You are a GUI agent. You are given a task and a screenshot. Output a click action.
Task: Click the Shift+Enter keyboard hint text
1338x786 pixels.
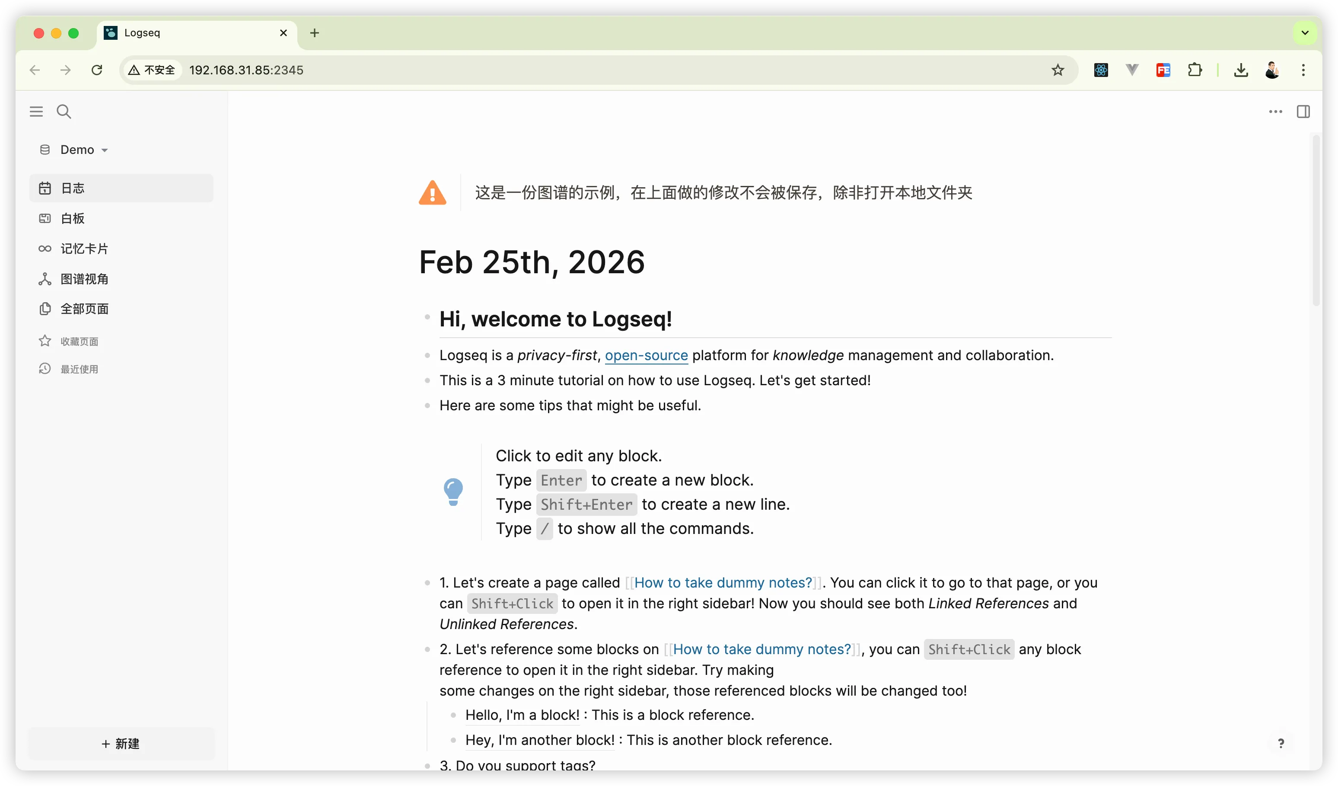[587, 504]
